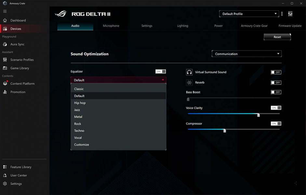Image resolution: width=306 pixels, height=195 pixels.
Task: Switch to the Settings tab
Action: point(147,26)
